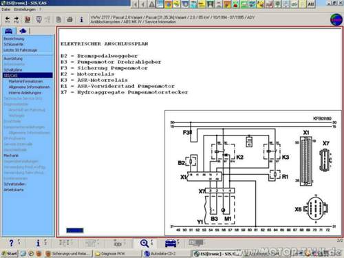The height and width of the screenshot is (258, 344).
Task: Click the document page icon in toolbar
Action: pyautogui.click(x=58, y=19)
